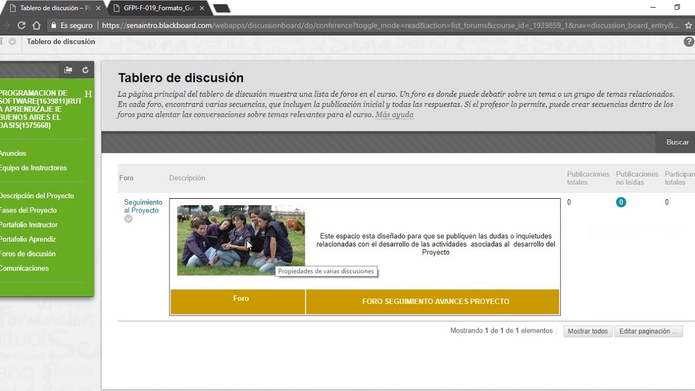Click Más ayuda help link
The image size is (695, 391).
click(x=394, y=115)
